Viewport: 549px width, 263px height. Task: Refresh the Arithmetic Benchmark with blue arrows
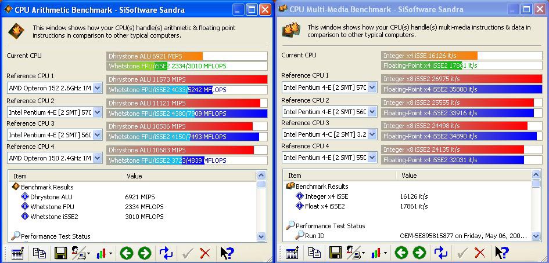166,253
